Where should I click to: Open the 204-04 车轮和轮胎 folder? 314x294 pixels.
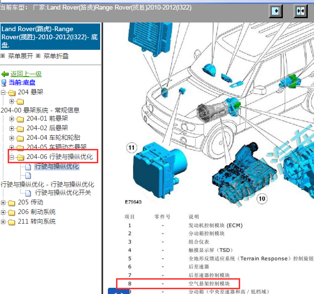click(x=53, y=137)
